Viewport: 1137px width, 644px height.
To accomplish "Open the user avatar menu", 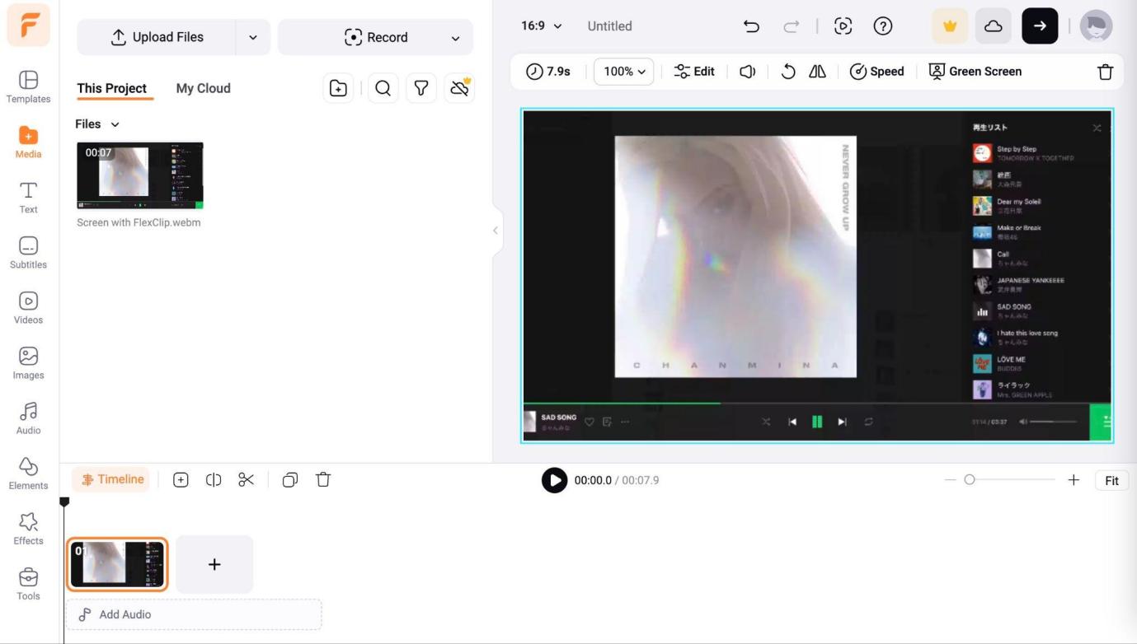I will [x=1096, y=26].
